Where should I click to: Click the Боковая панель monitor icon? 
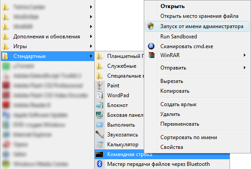coord(100,115)
